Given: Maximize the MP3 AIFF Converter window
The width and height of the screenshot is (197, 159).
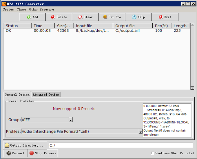Looking at the screenshot, I should point(188,4).
